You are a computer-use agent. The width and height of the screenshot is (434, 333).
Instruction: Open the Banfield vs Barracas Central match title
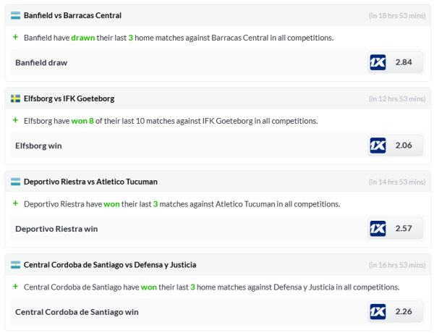click(x=72, y=15)
